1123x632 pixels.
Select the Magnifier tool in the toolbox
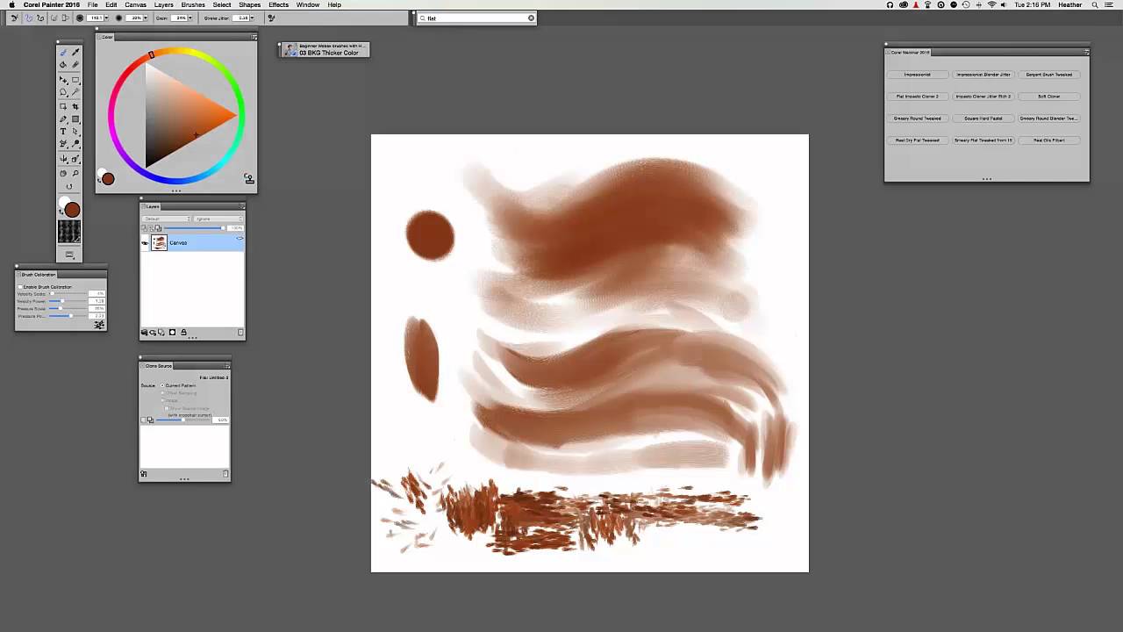pos(75,174)
